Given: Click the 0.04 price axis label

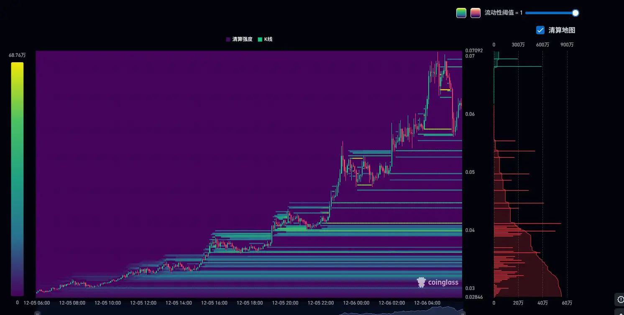Looking at the screenshot, I should pos(470,230).
